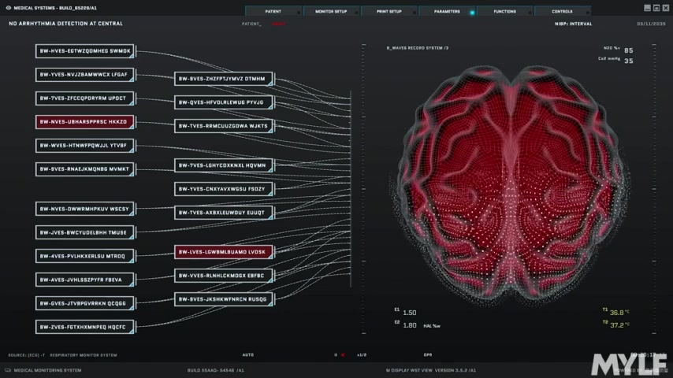Maximize the medical systems window
Screen dimensions: 673x378
click(656, 8)
